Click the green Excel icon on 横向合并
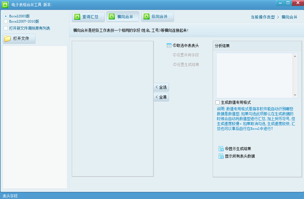The height and width of the screenshot is (199, 304). point(112,17)
